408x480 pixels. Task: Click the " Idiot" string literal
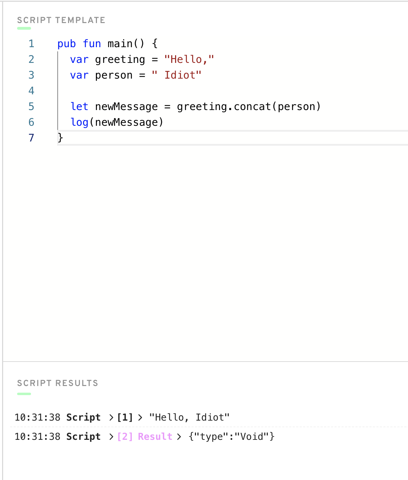click(x=176, y=75)
